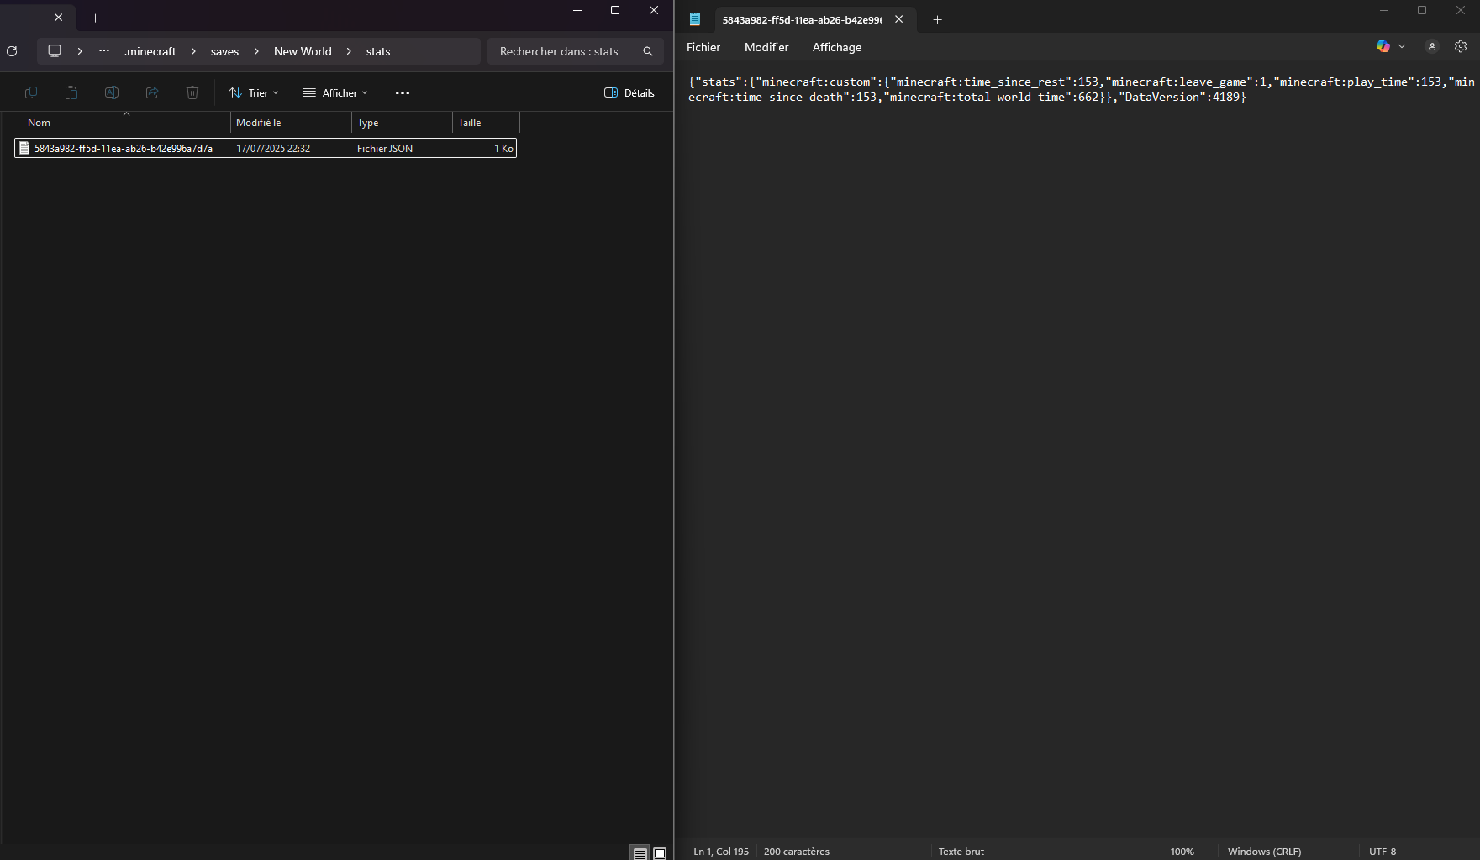Expand the hidden path ellipsis in breadcrumb
1480x860 pixels.
coord(104,51)
